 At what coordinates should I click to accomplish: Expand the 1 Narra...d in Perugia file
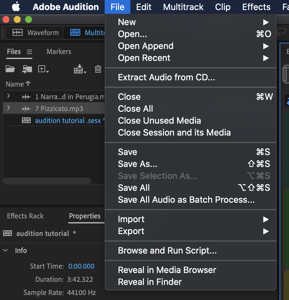tap(8, 96)
